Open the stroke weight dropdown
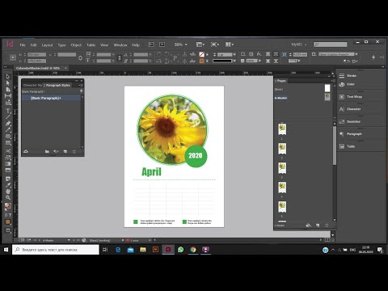The width and height of the screenshot is (388, 291). coord(234,54)
